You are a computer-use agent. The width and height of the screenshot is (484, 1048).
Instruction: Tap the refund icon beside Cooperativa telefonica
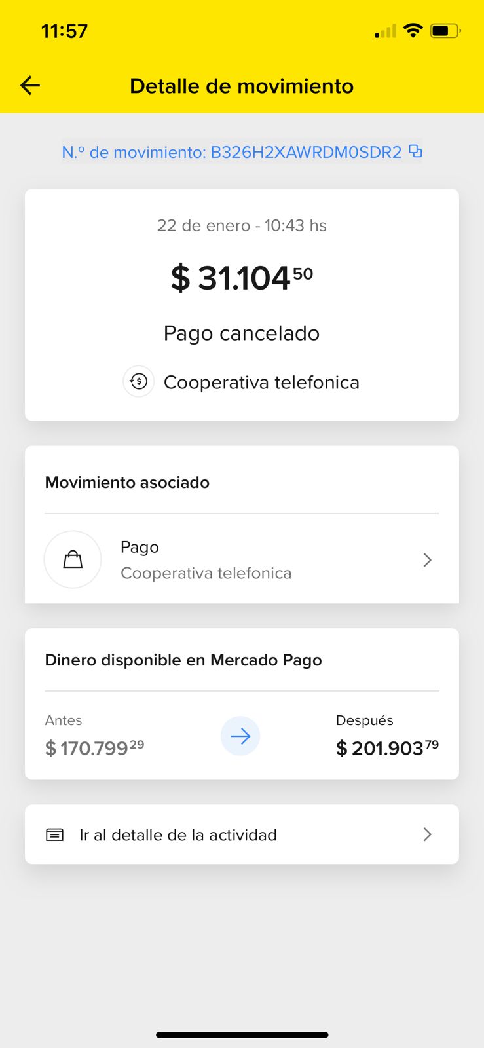coord(139,382)
